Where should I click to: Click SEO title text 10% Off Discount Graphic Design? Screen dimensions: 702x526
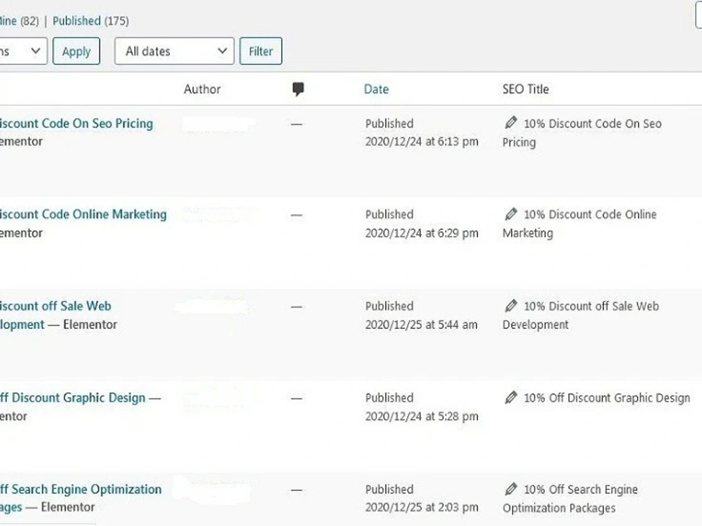[607, 398]
